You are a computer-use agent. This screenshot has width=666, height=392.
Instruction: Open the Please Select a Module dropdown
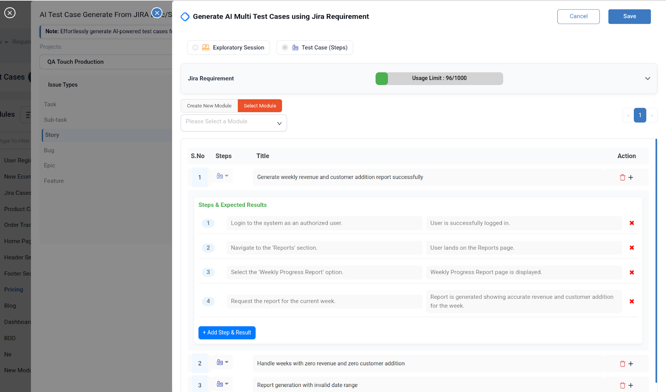[233, 122]
